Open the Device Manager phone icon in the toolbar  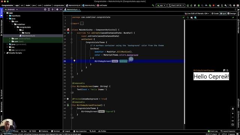(222, 5)
